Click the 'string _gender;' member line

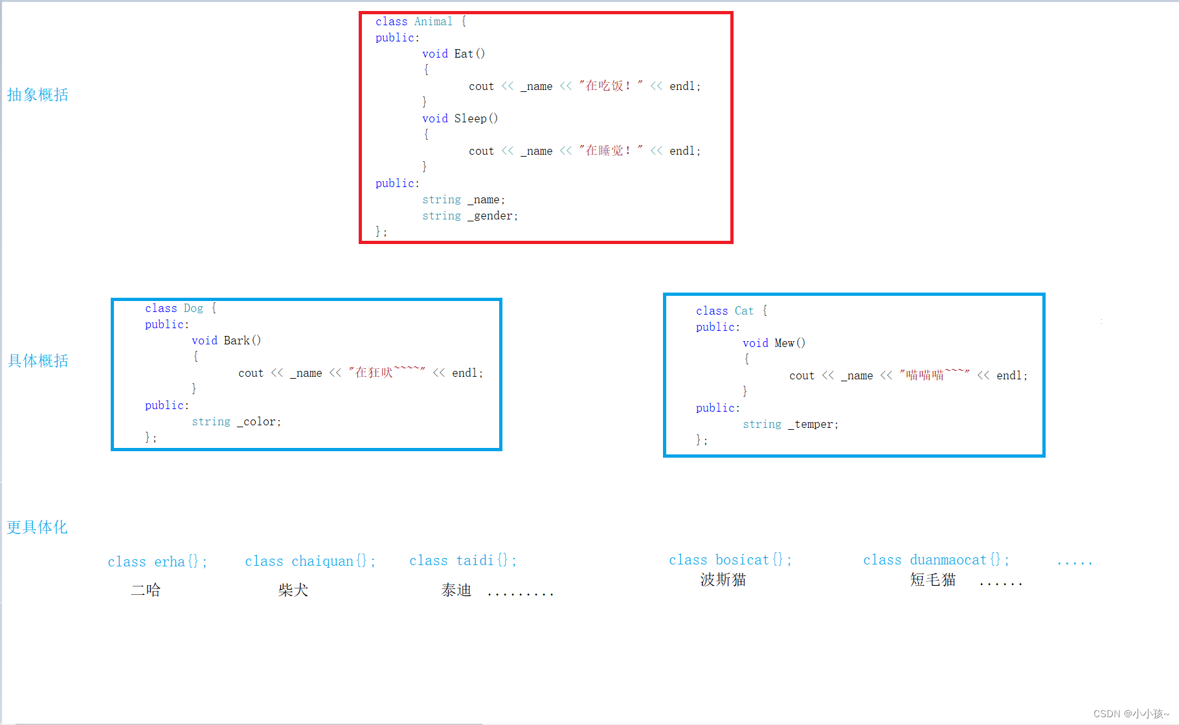(x=470, y=216)
